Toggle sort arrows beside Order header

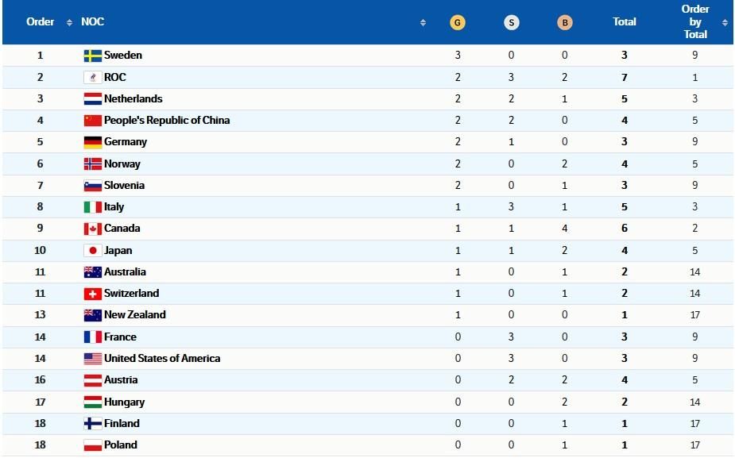[x=70, y=22]
